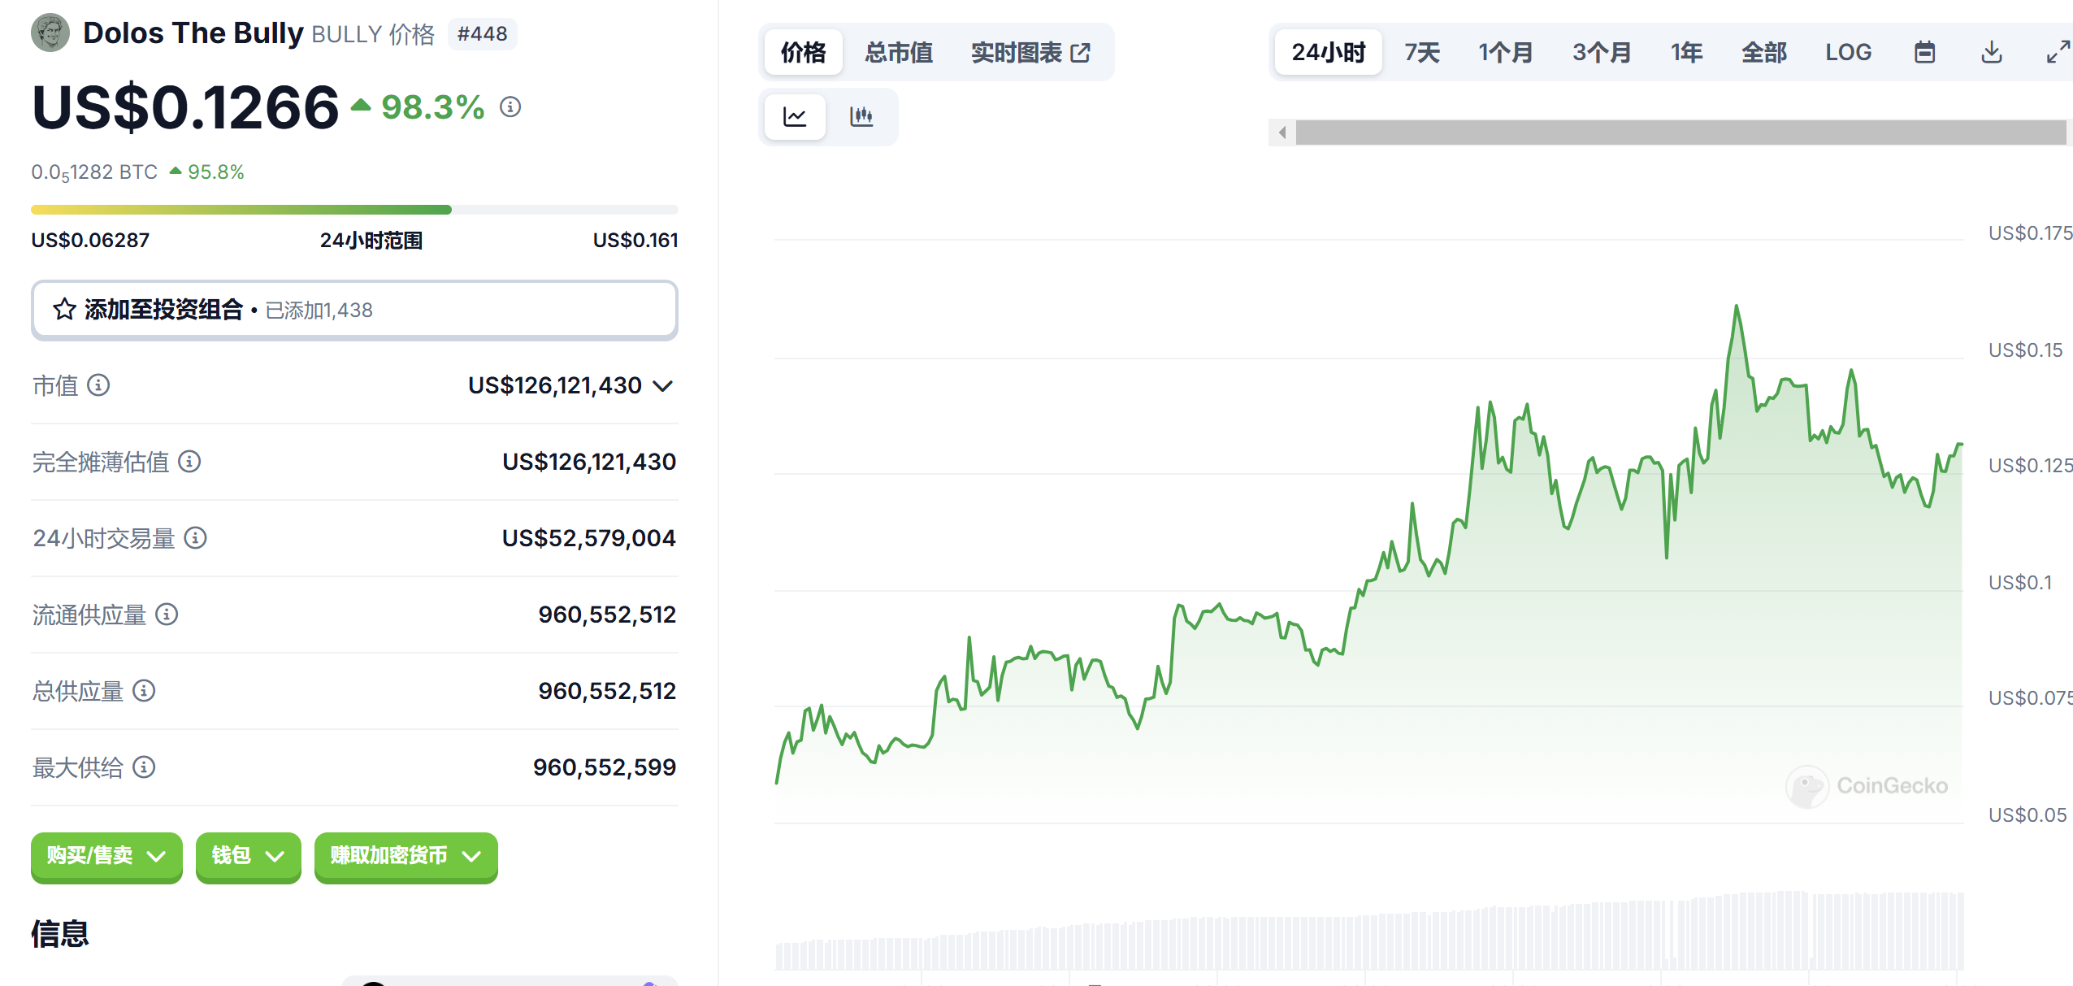Click the US$0.06287 24h low value
This screenshot has width=2073, height=986.
click(x=90, y=240)
